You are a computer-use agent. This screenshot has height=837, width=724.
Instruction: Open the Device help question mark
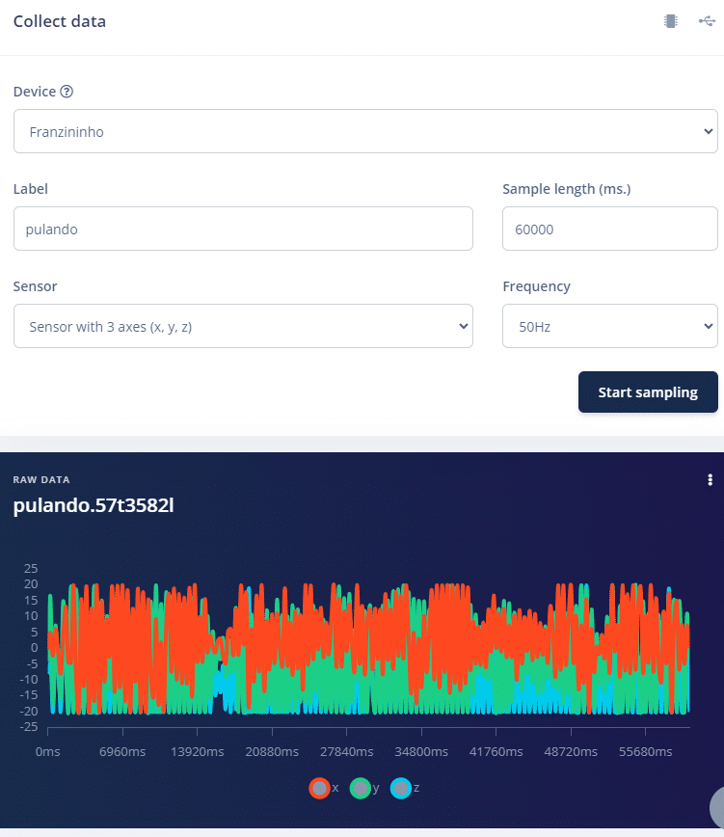tap(67, 92)
